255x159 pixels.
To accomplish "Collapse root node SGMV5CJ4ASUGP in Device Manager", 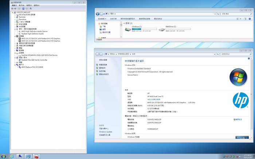I will [x=12, y=12].
